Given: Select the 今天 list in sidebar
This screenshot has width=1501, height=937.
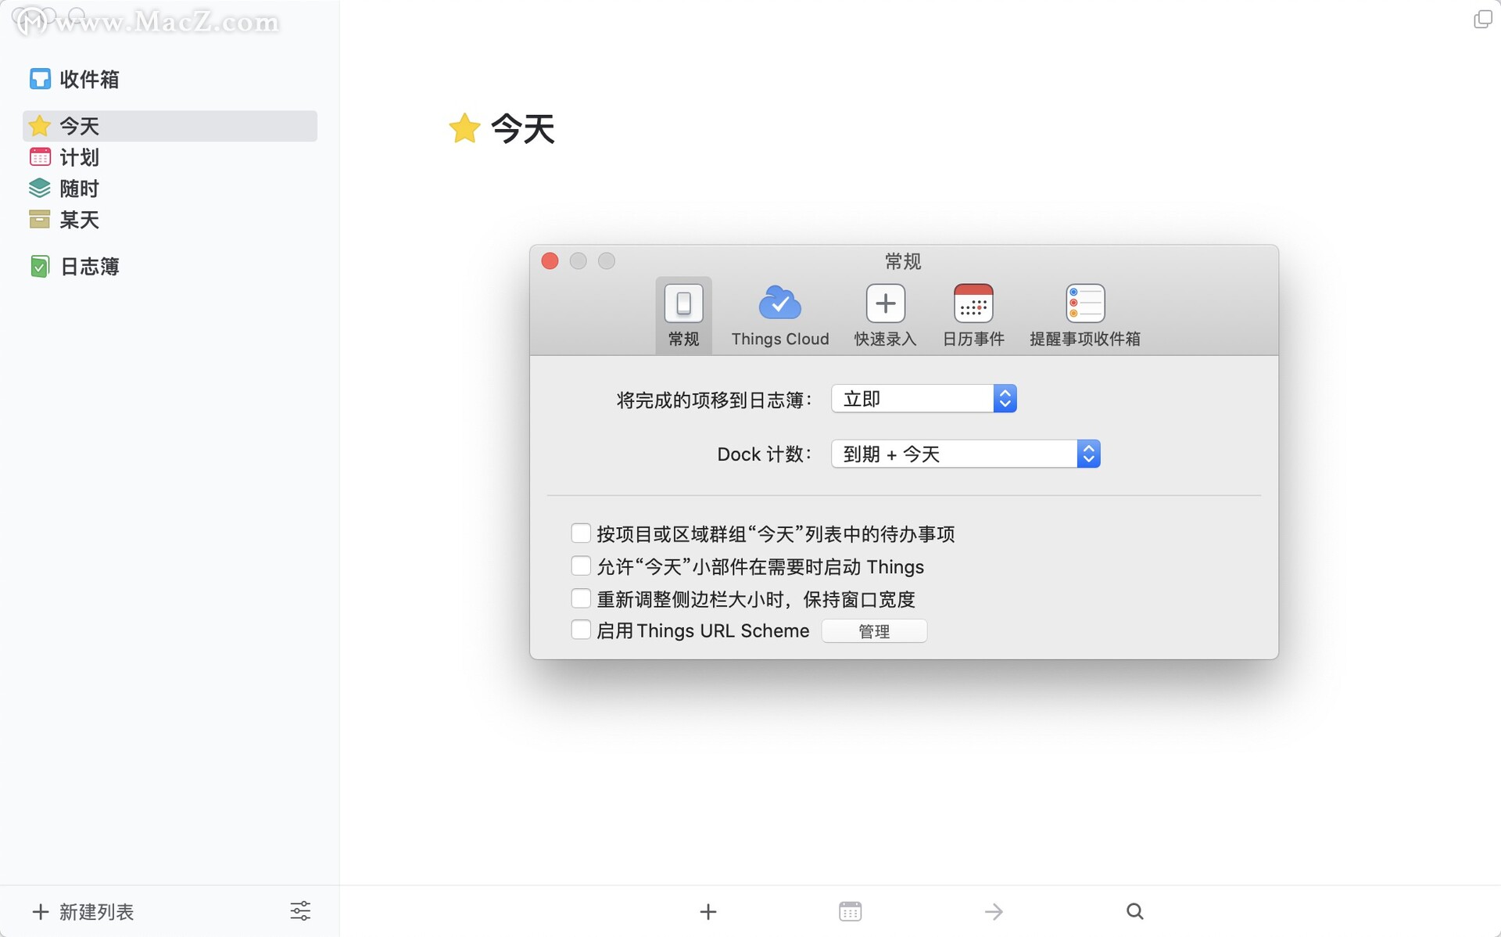Looking at the screenshot, I should [x=170, y=126].
